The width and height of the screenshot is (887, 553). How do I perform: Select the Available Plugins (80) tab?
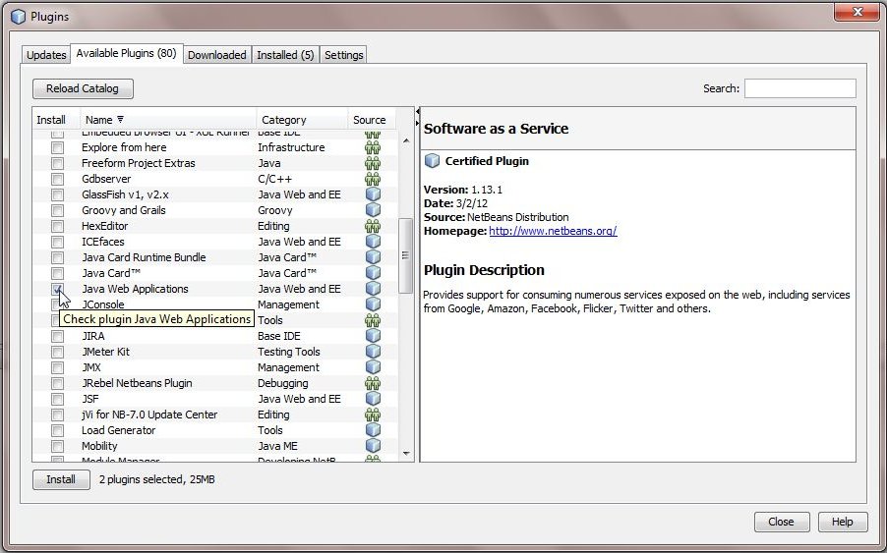point(126,53)
